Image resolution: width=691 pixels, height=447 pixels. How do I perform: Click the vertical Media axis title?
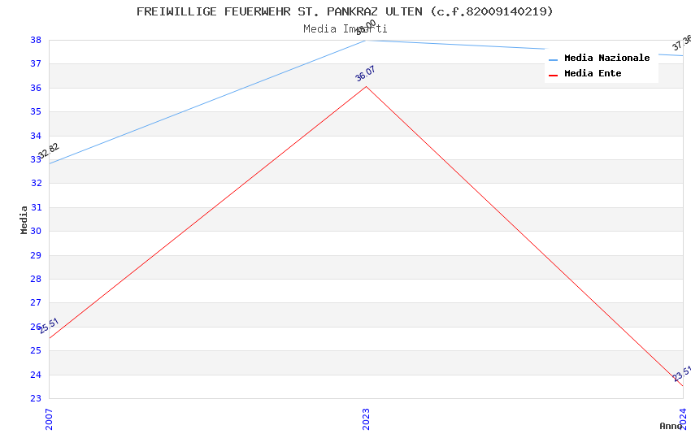pos(24,219)
